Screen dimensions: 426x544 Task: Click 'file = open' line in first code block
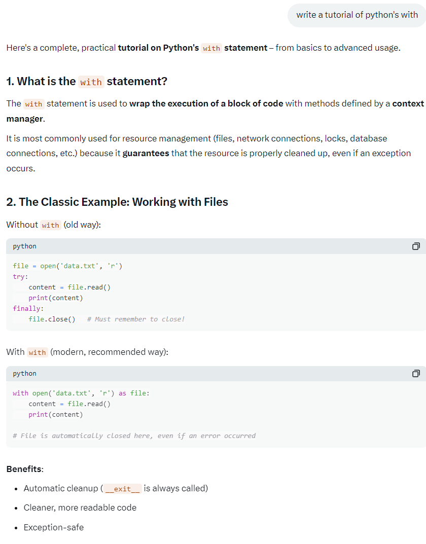(67, 266)
